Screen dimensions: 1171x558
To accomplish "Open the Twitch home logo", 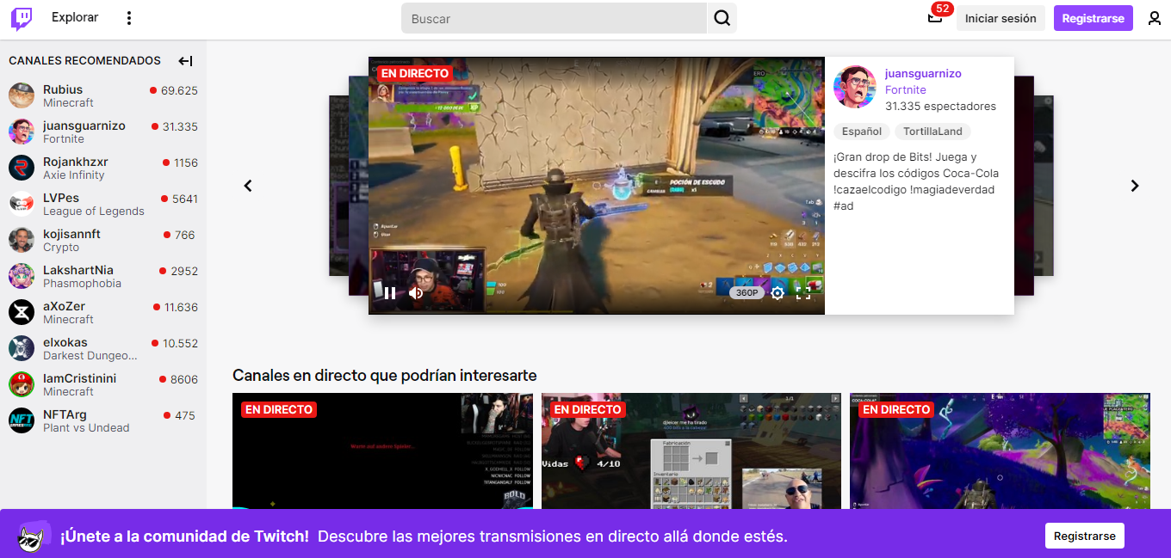I will (22, 18).
